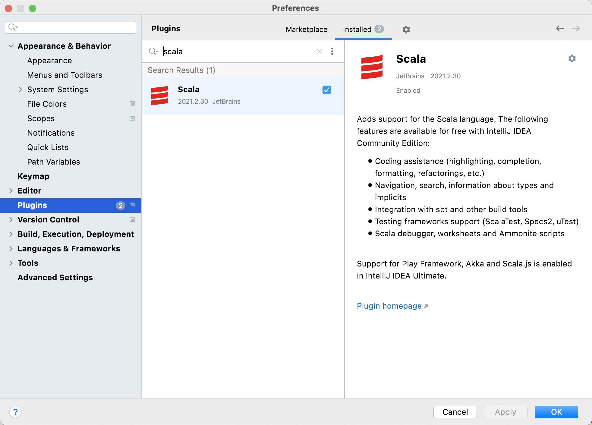Screen dimensions: 592x425
Task: Click version 2021.2.30 in details pane
Action: pos(446,76)
